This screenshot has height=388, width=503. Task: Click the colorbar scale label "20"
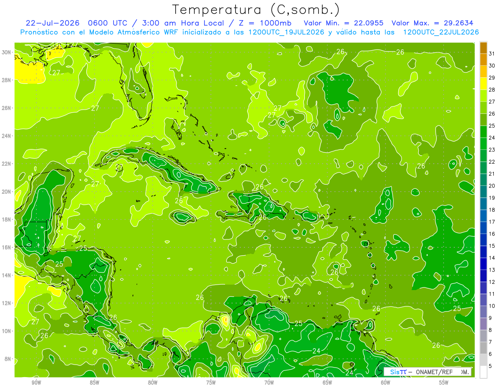tap(492, 186)
